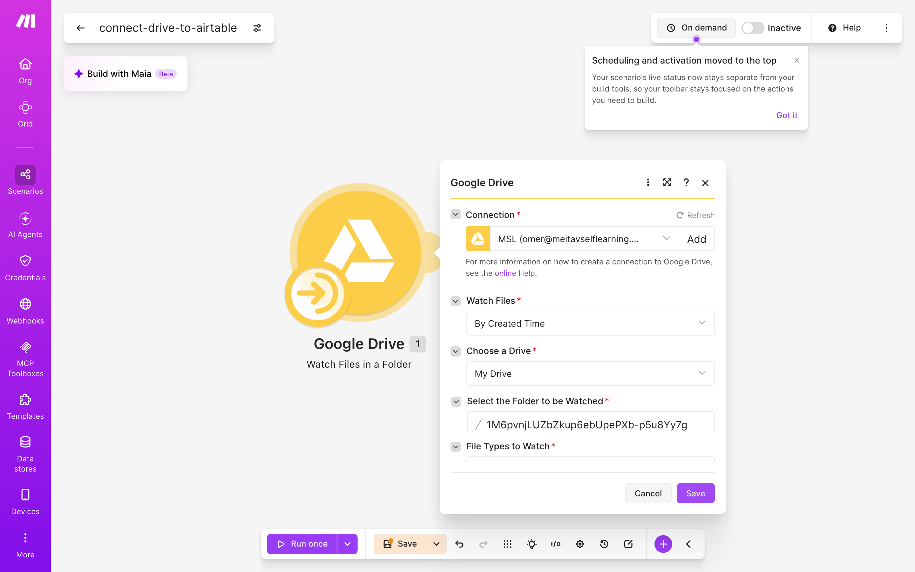Click the Google Drive module circle

359,253
